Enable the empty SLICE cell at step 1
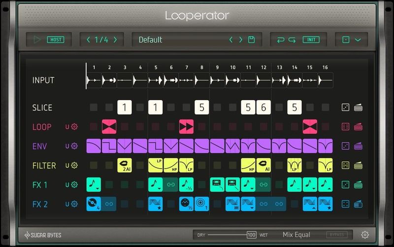The height and width of the screenshot is (247, 394). click(x=94, y=107)
